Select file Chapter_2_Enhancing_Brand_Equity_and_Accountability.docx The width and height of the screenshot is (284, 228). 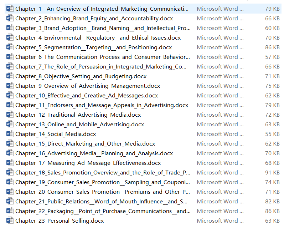click(x=94, y=19)
